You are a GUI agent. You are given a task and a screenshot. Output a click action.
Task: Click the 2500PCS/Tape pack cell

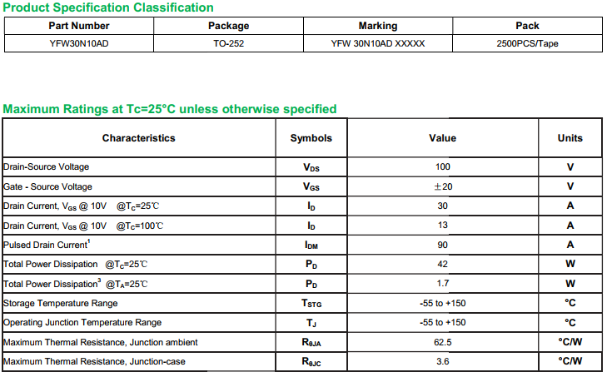[x=527, y=42]
